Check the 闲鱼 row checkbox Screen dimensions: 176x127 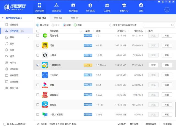38,45
